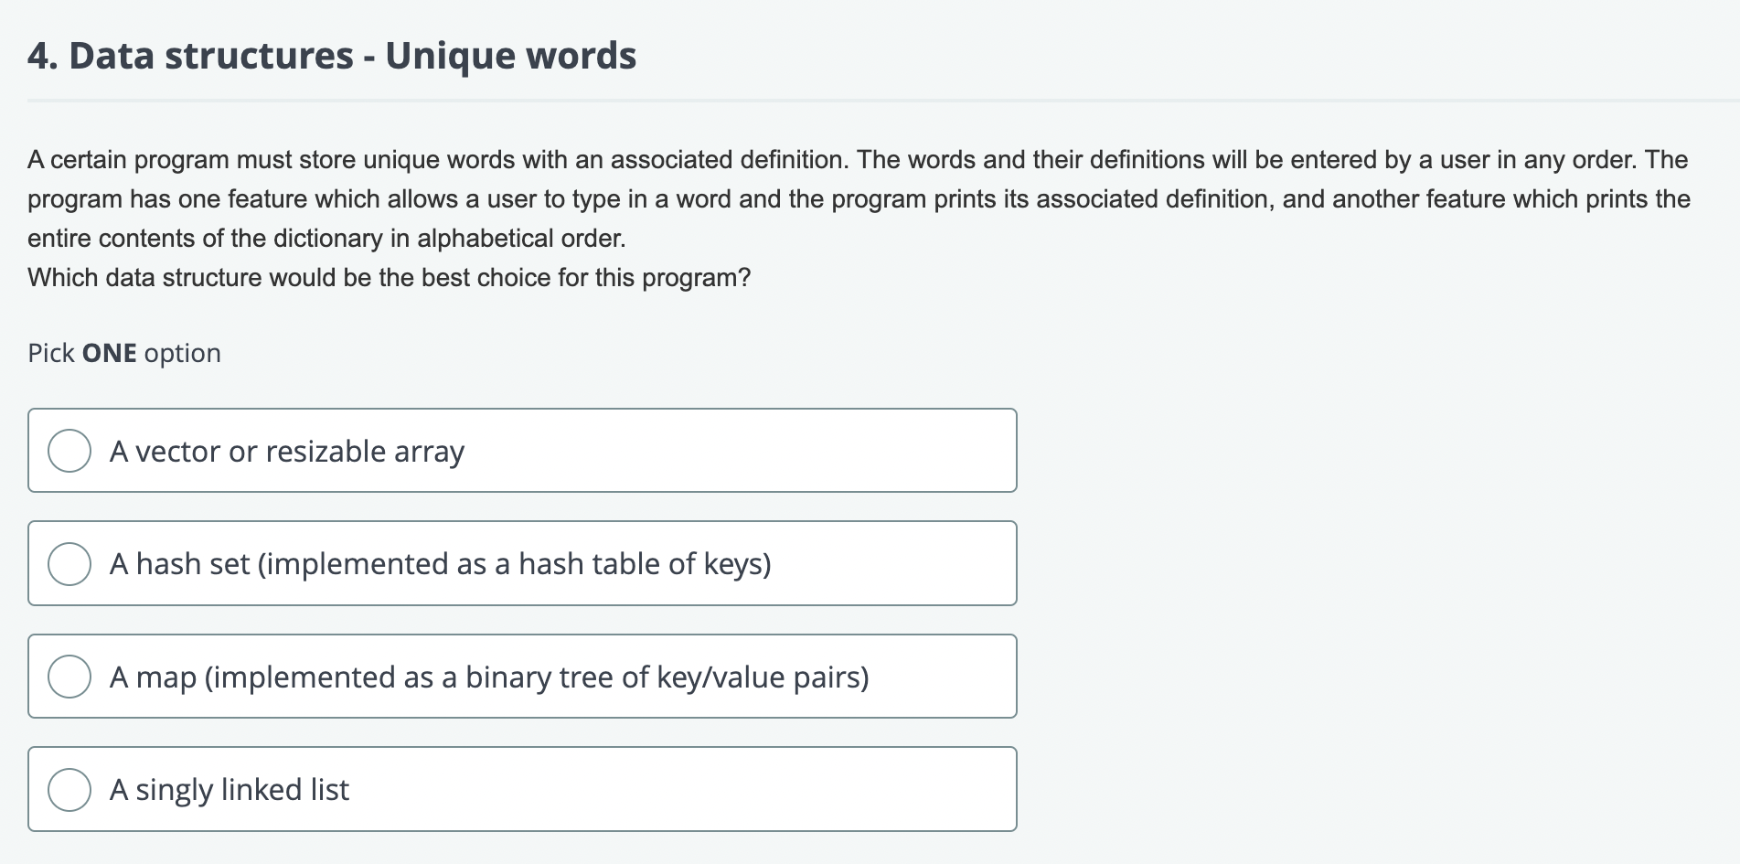This screenshot has height=864, width=1740.
Task: Click the 'A singly linked list' label text
Action: pyautogui.click(x=230, y=790)
